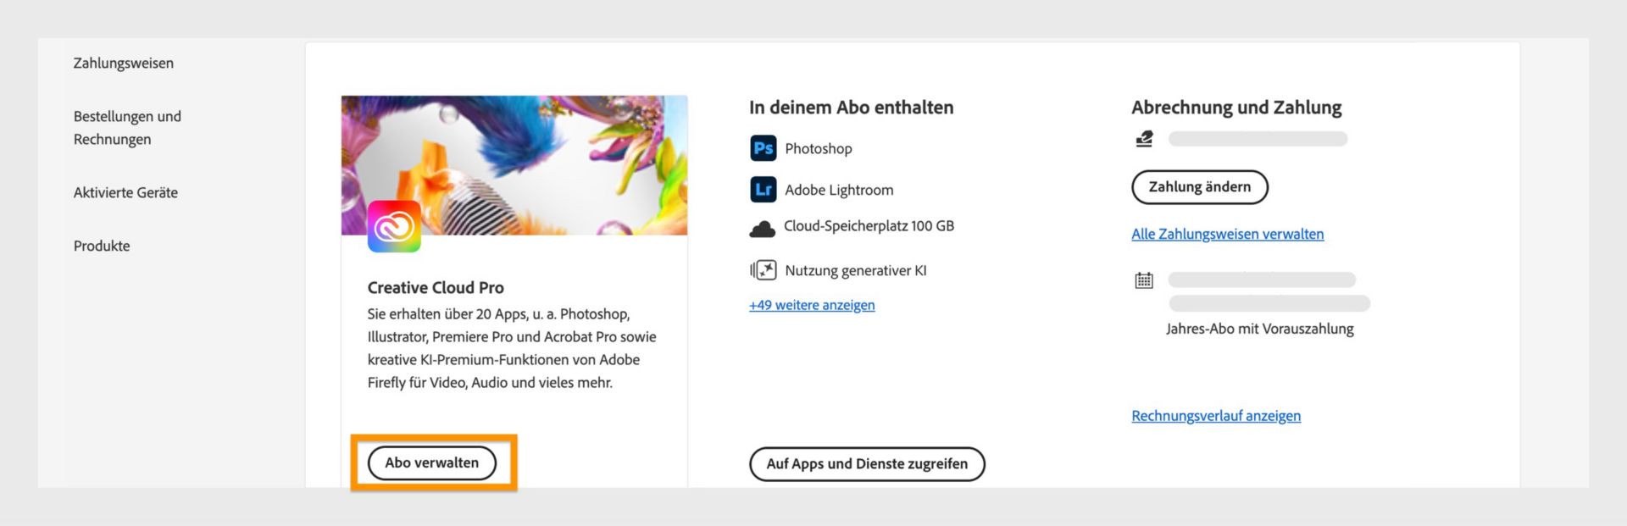Viewport: 1627px width, 526px height.
Task: Open Bestellungen und Rechnungen in sidebar
Action: tap(127, 128)
